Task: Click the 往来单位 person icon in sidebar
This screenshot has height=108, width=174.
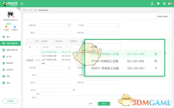Action: [4, 70]
